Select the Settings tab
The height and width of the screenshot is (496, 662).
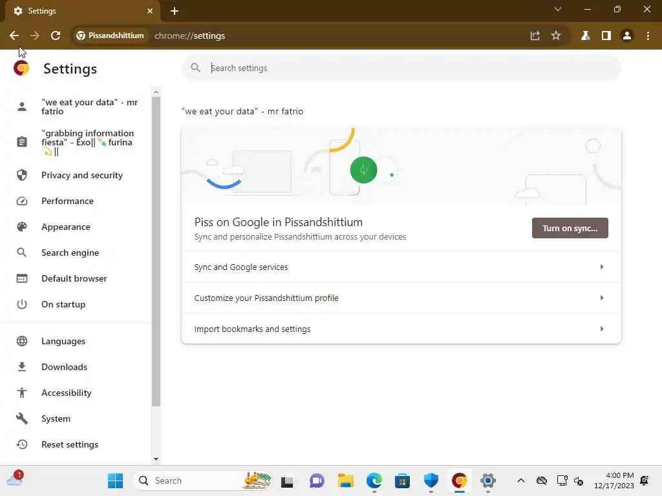click(82, 11)
